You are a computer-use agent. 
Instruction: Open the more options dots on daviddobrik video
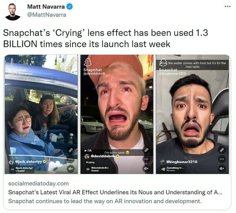tap(146, 159)
